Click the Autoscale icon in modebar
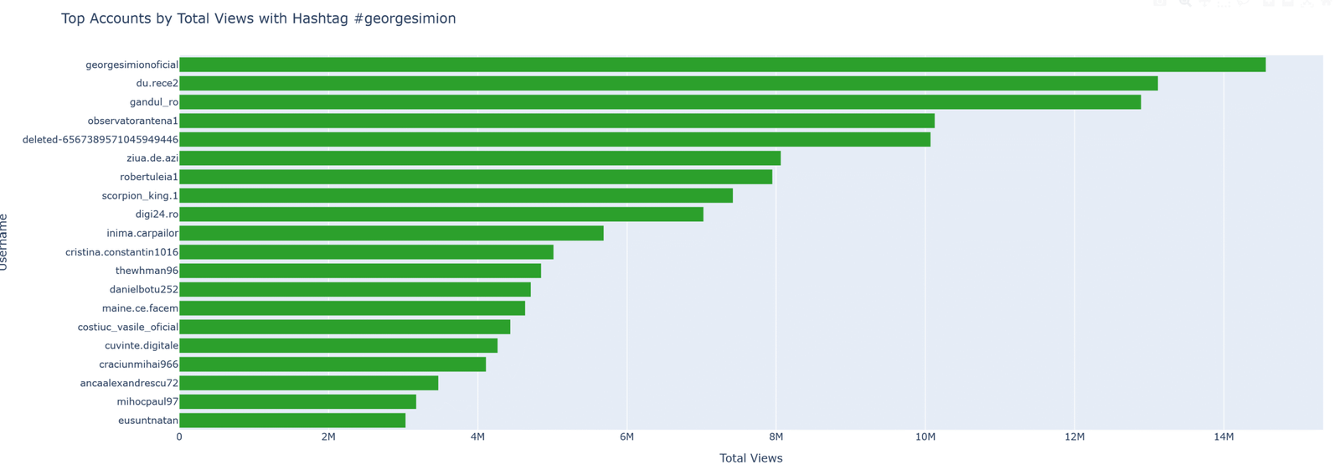 point(1306,3)
